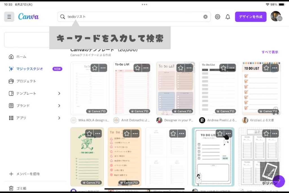Expand the アプリ chevron

[x=59, y=118]
